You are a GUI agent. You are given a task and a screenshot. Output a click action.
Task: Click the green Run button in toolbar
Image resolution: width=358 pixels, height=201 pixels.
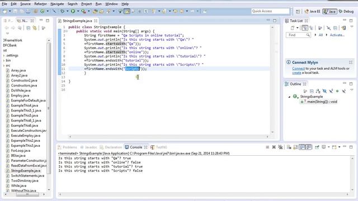73,11
